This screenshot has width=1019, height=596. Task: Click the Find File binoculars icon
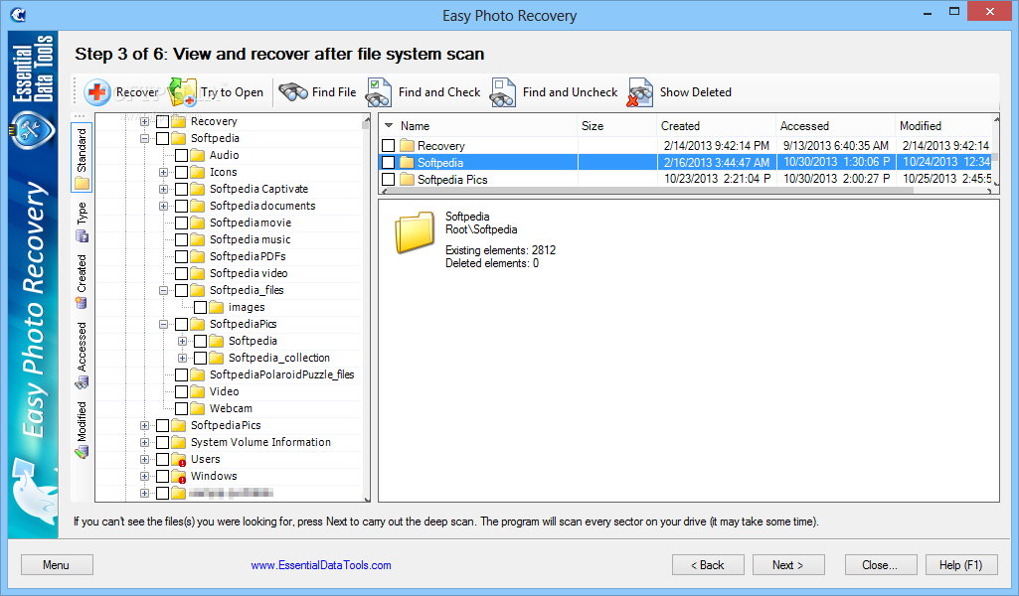pos(293,92)
